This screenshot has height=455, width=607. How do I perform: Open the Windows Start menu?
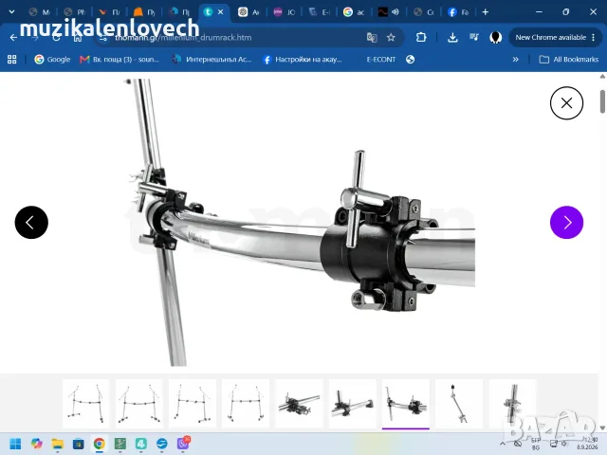click(x=15, y=444)
